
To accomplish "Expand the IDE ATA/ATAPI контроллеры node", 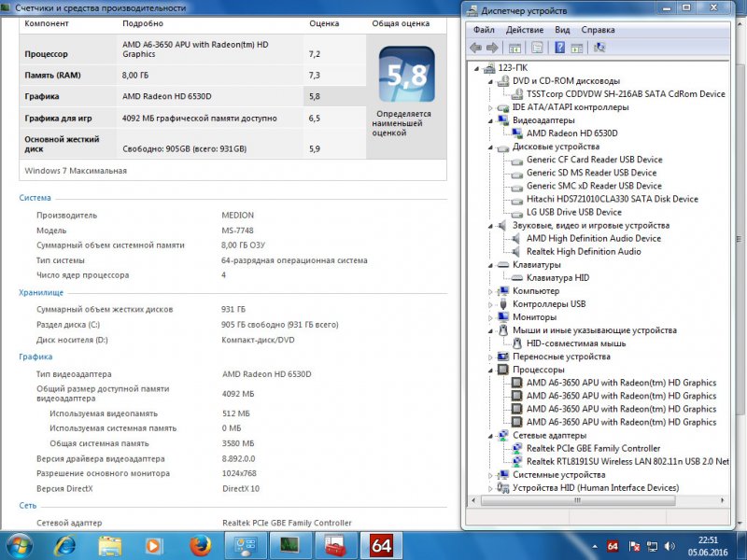I will (x=490, y=107).
